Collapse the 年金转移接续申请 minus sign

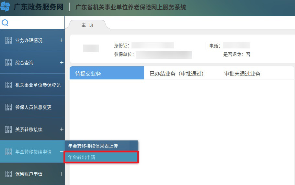click(x=62, y=152)
